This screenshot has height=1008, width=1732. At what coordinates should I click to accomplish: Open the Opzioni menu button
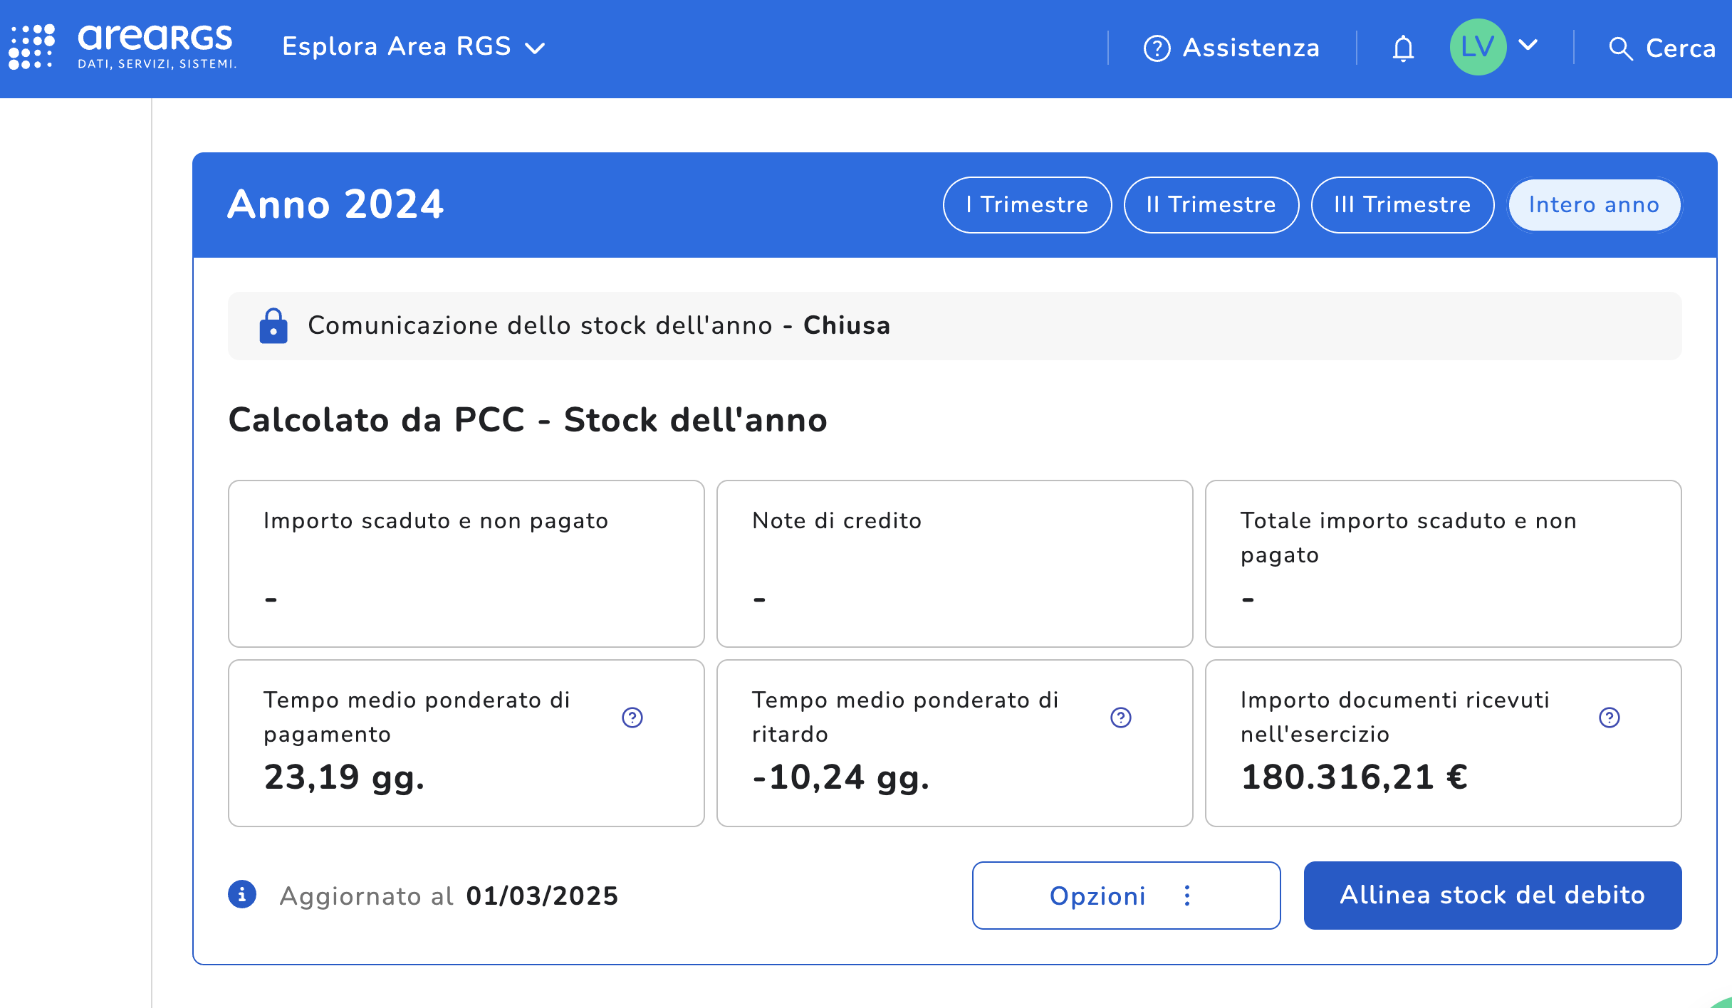1126,896
